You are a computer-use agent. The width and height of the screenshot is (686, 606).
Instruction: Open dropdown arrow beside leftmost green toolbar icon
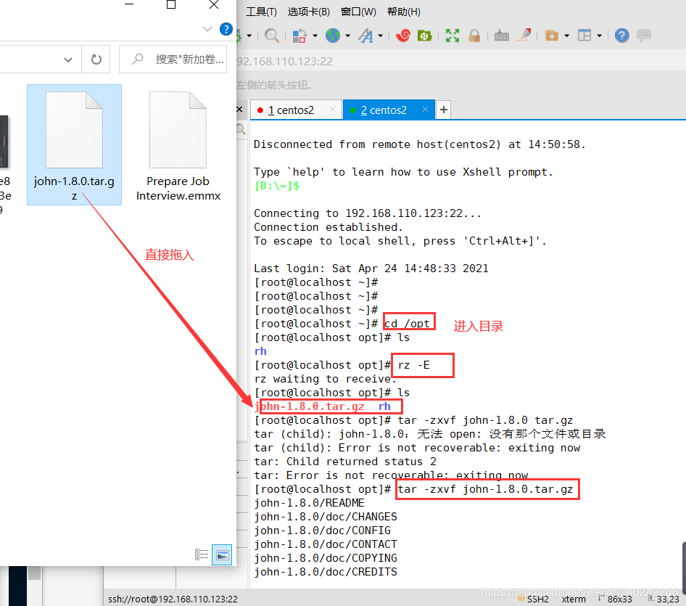click(x=249, y=36)
